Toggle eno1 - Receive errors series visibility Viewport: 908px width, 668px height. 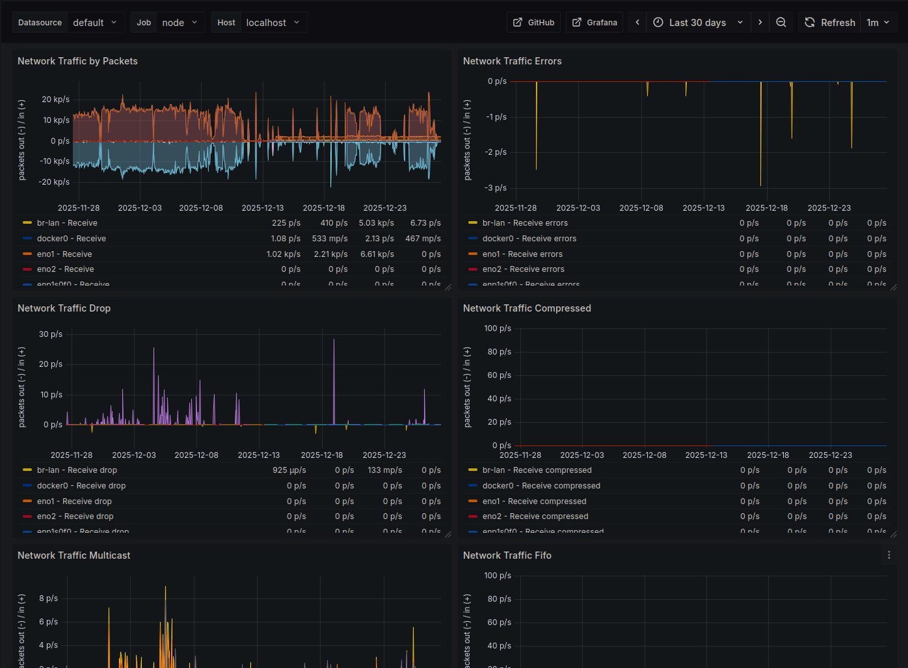click(x=522, y=254)
